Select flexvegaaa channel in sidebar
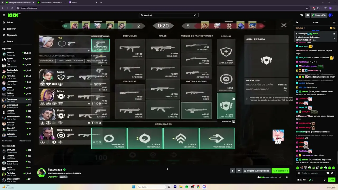This screenshot has width=338, height=190. click(x=17, y=100)
